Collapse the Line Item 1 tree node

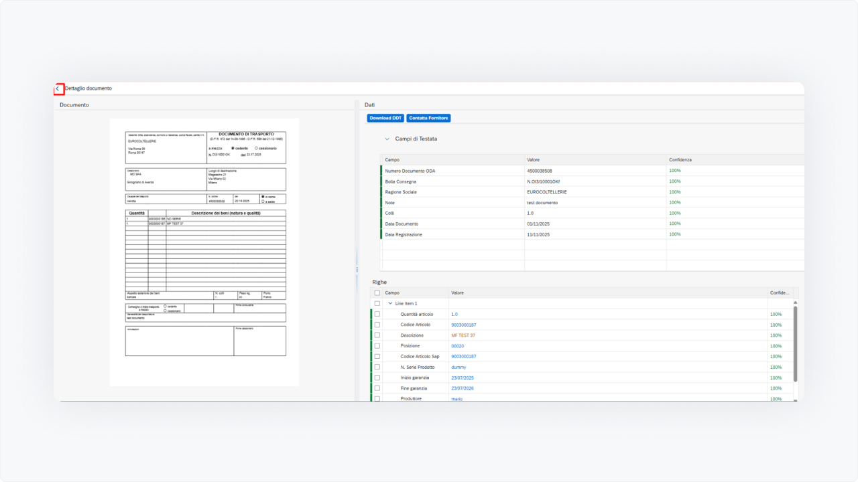click(390, 303)
